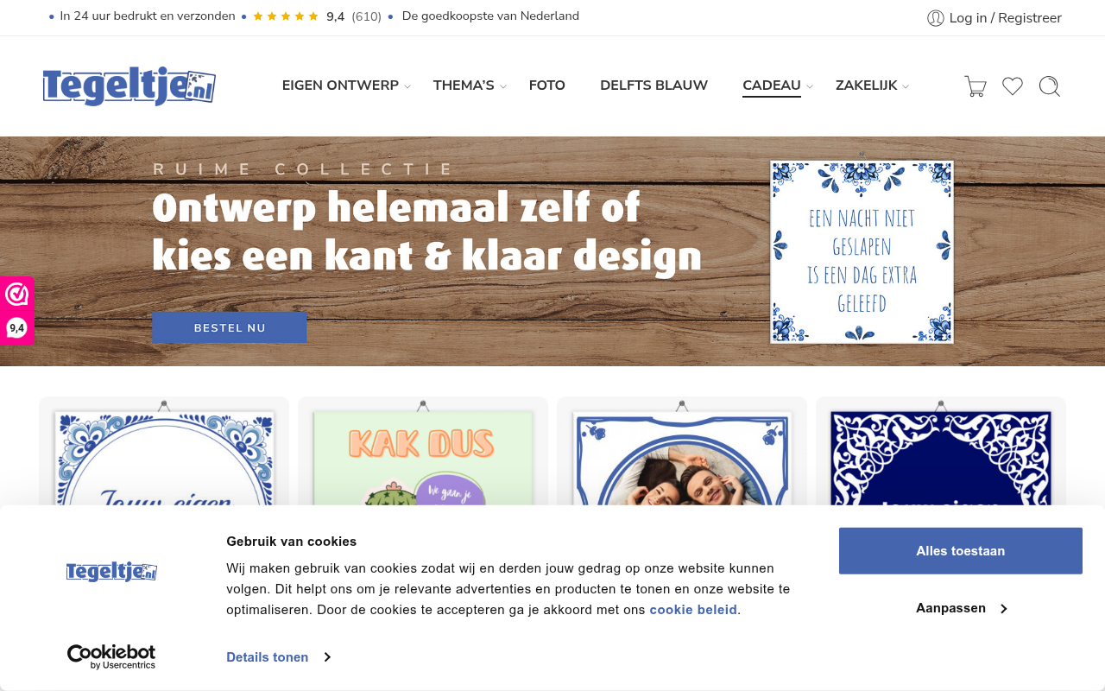Image resolution: width=1105 pixels, height=691 pixels.
Task: Expand Details tonen in cookie banner
Action: click(278, 657)
